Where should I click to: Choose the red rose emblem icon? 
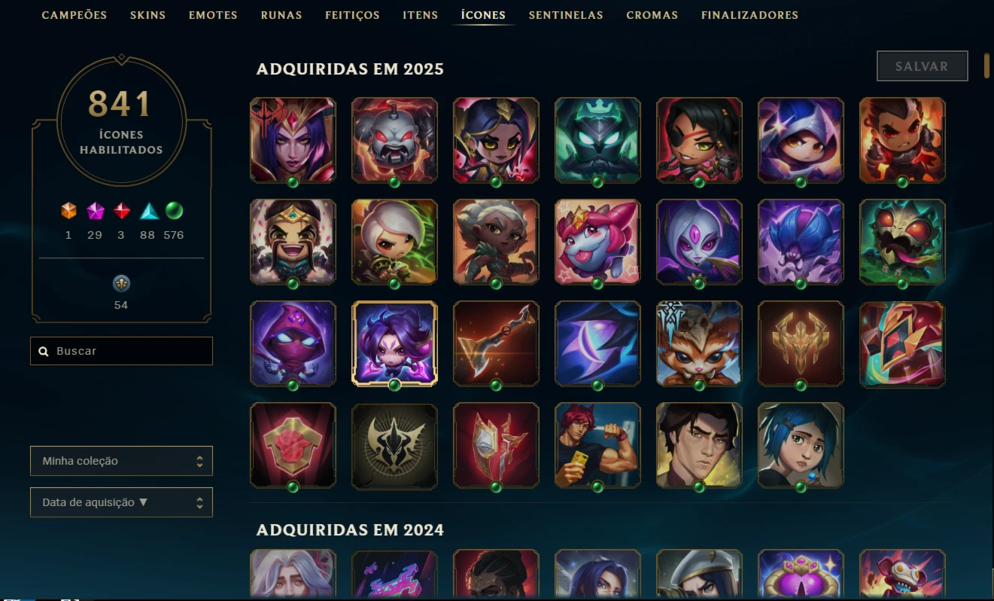tap(293, 446)
